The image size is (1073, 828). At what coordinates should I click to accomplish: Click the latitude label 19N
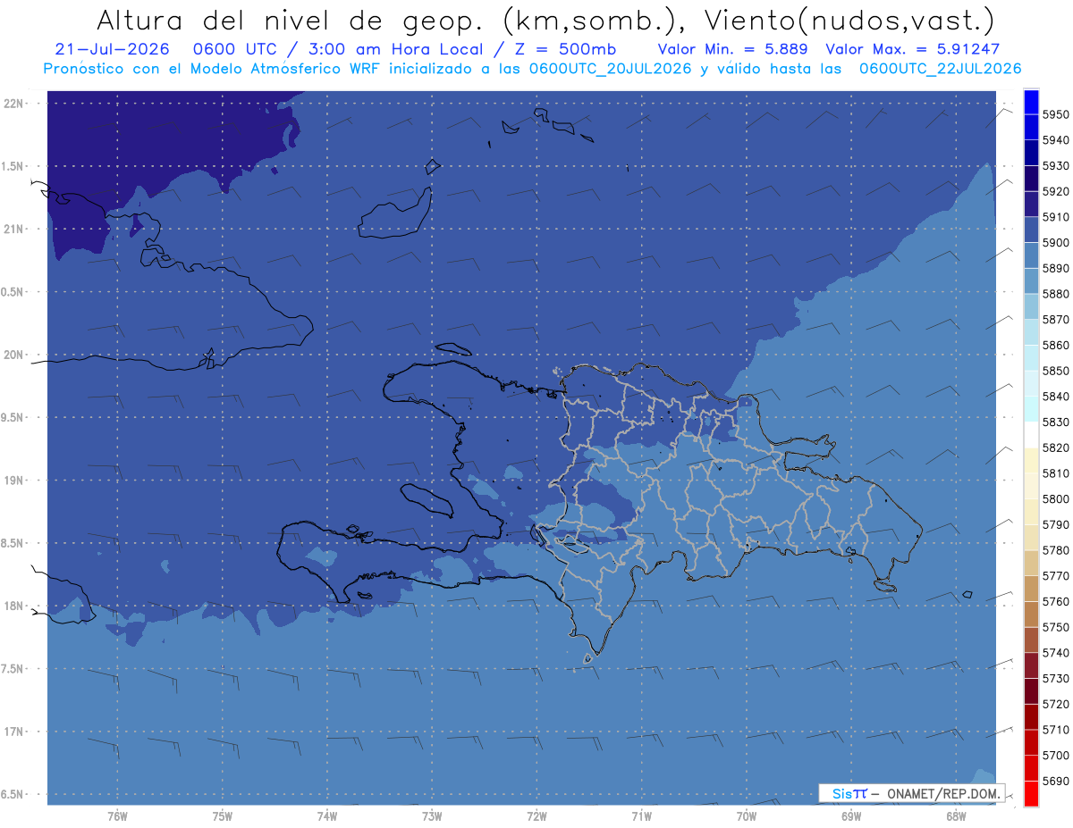tap(13, 480)
